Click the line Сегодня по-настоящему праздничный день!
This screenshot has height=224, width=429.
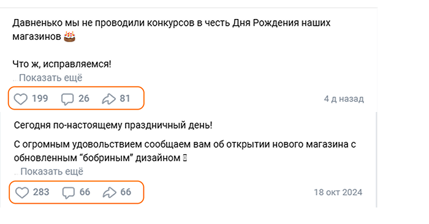click(x=113, y=125)
